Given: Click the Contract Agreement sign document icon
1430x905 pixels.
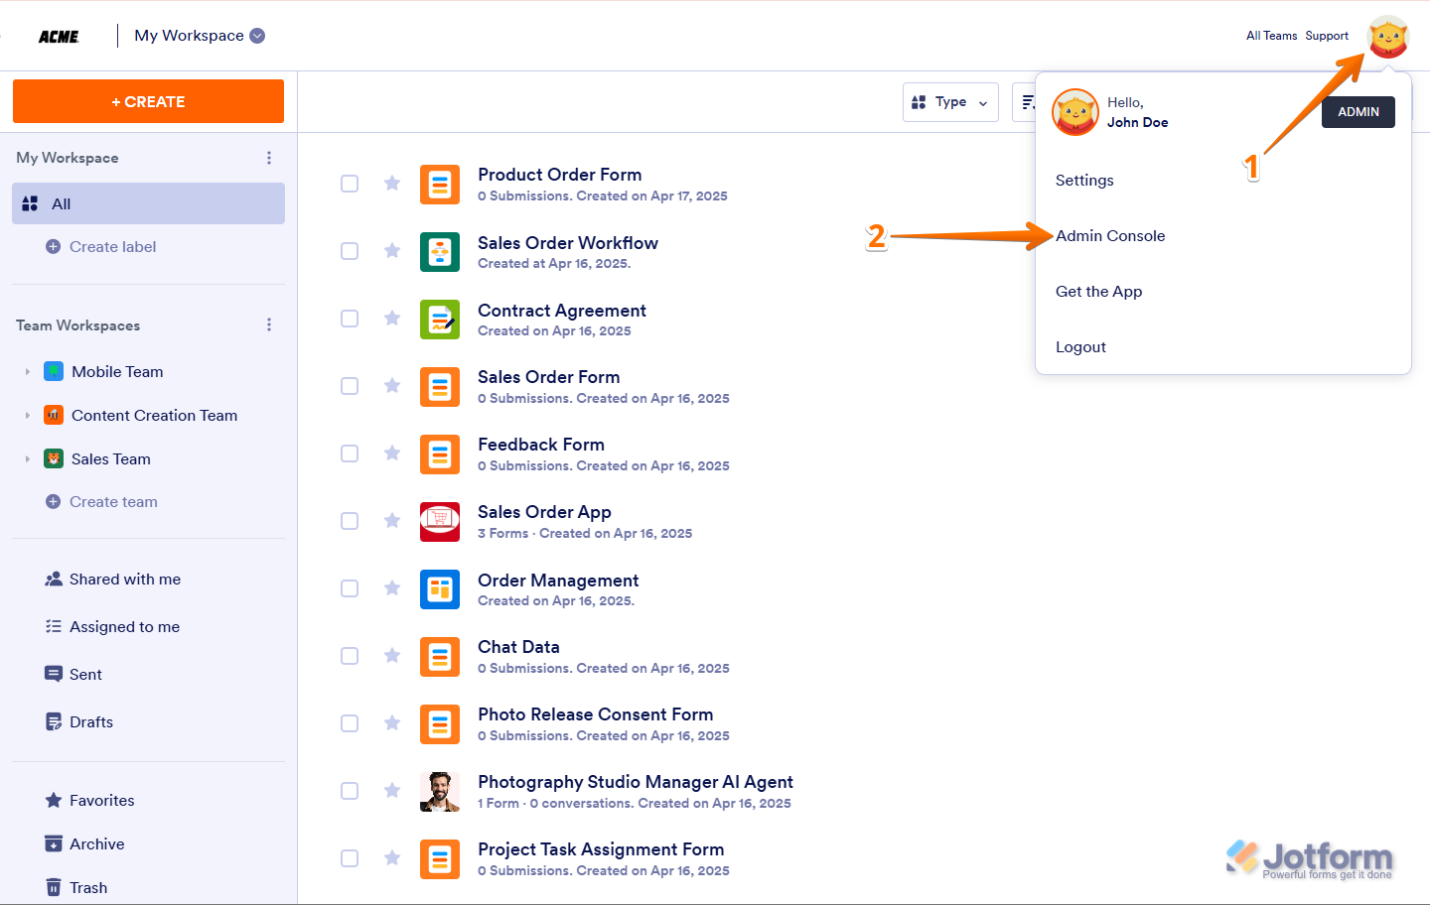Looking at the screenshot, I should 440,320.
